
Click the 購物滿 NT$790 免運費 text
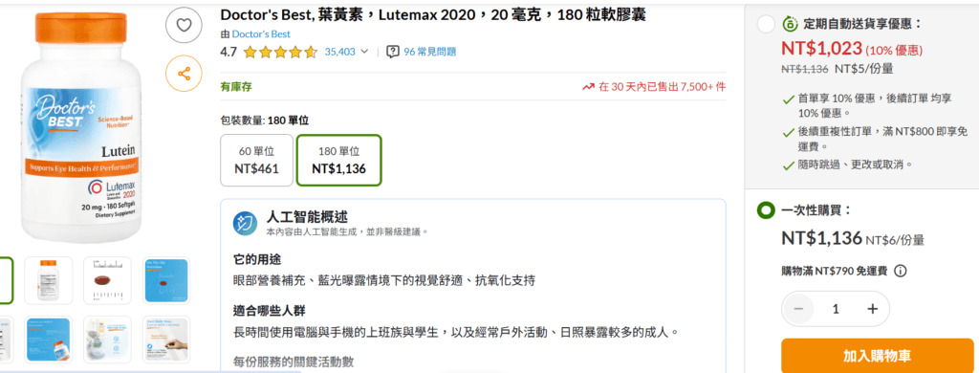coord(834,272)
